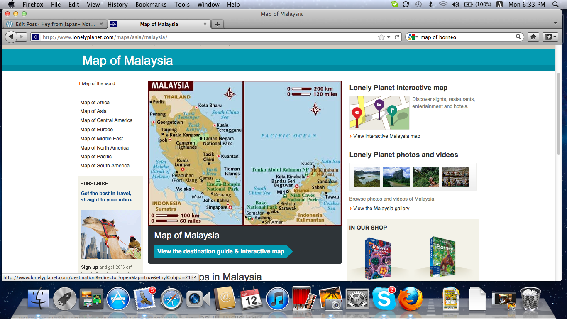The image size is (567, 319).
Task: Open the Bookmarks menu
Action: (x=151, y=5)
